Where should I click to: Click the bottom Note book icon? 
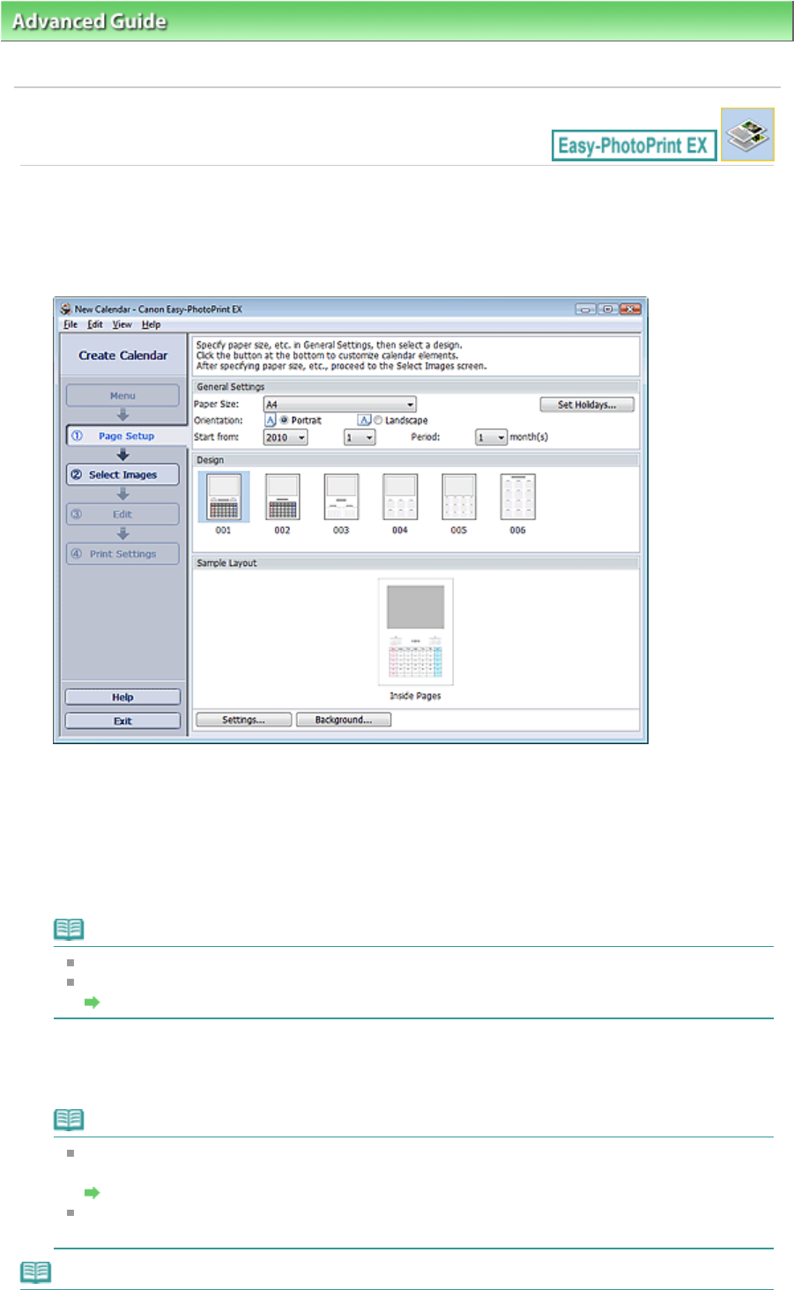[35, 1272]
